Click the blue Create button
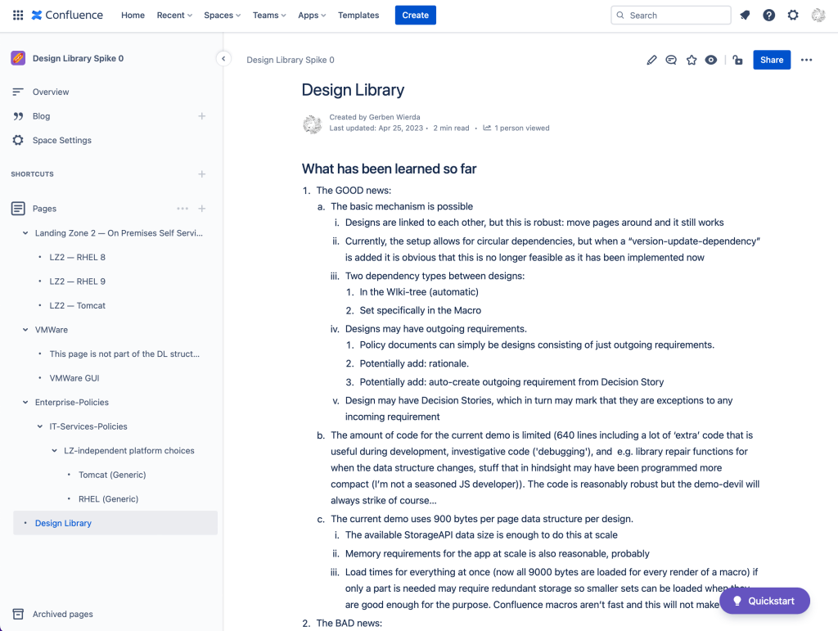Screen dimensions: 838x631 415,15
